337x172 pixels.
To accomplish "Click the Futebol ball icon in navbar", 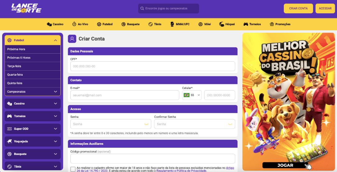I will [x=99, y=24].
